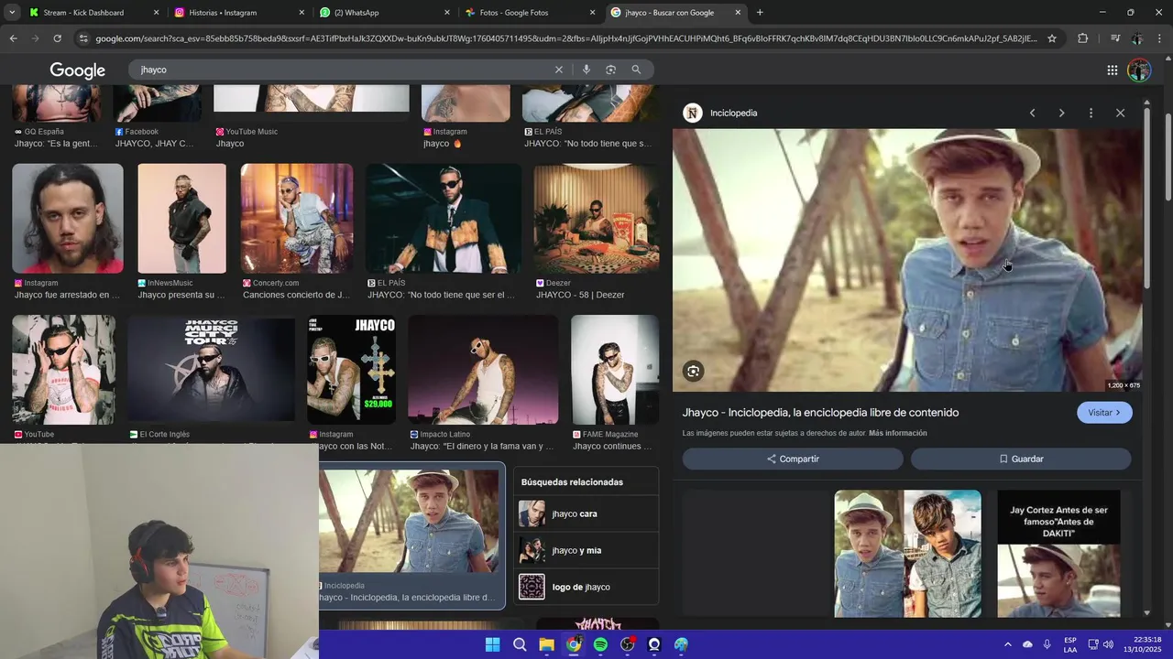Open Windows Start menu

(492, 644)
